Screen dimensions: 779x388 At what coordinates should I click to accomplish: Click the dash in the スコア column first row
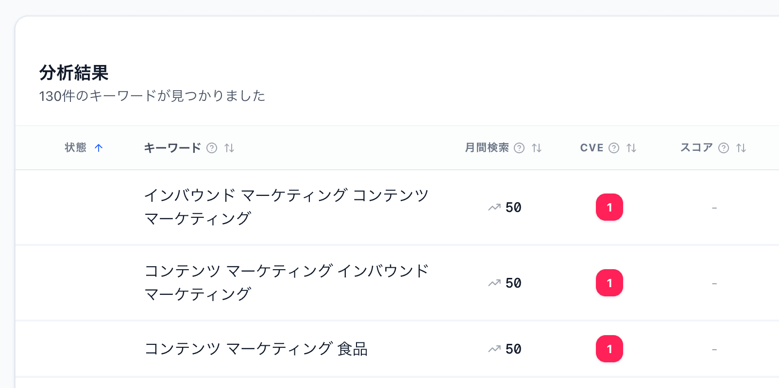[x=714, y=207]
